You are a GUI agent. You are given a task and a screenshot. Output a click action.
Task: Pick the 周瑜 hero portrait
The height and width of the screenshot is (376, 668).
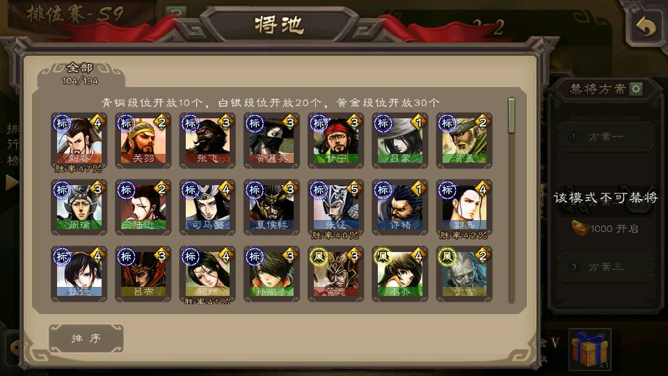coord(79,207)
